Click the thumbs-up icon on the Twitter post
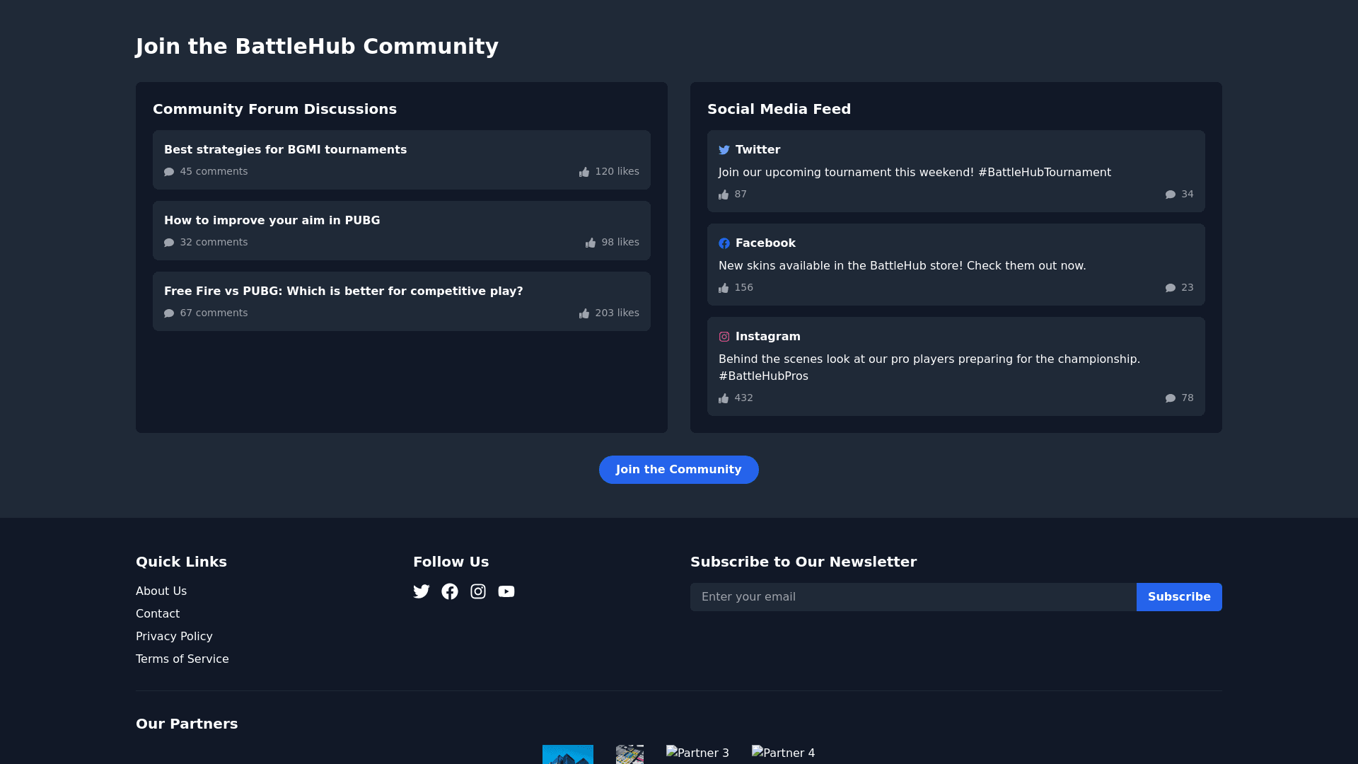This screenshot has width=1358, height=764. tap(724, 195)
